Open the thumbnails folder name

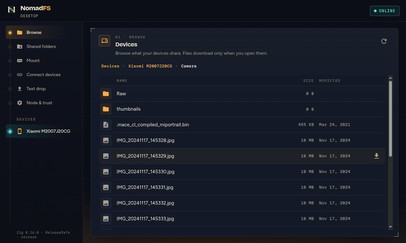(x=129, y=109)
